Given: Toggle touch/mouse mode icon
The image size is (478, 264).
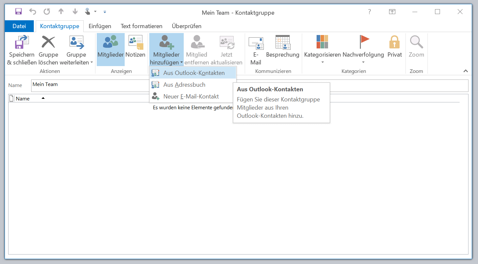Looking at the screenshot, I should click(x=88, y=12).
